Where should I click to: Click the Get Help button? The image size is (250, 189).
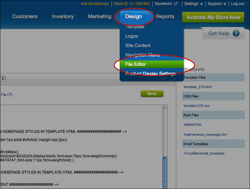pyautogui.click(x=224, y=33)
